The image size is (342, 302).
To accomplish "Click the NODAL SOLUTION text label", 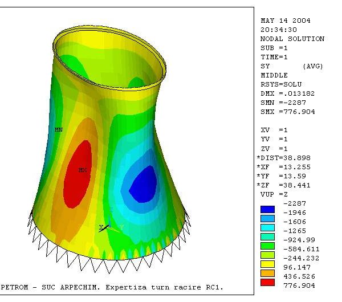I will 292,39.
